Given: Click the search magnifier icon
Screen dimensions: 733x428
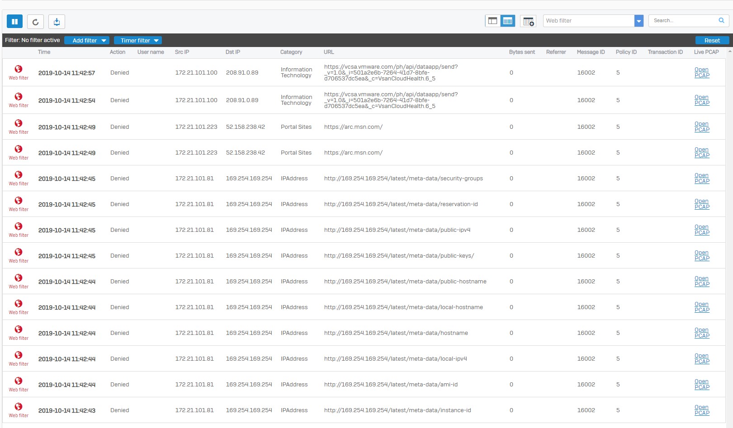Looking at the screenshot, I should tap(721, 20).
